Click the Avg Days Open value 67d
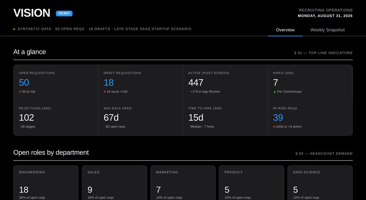Viewport: 366px width, 200px height. (x=111, y=118)
